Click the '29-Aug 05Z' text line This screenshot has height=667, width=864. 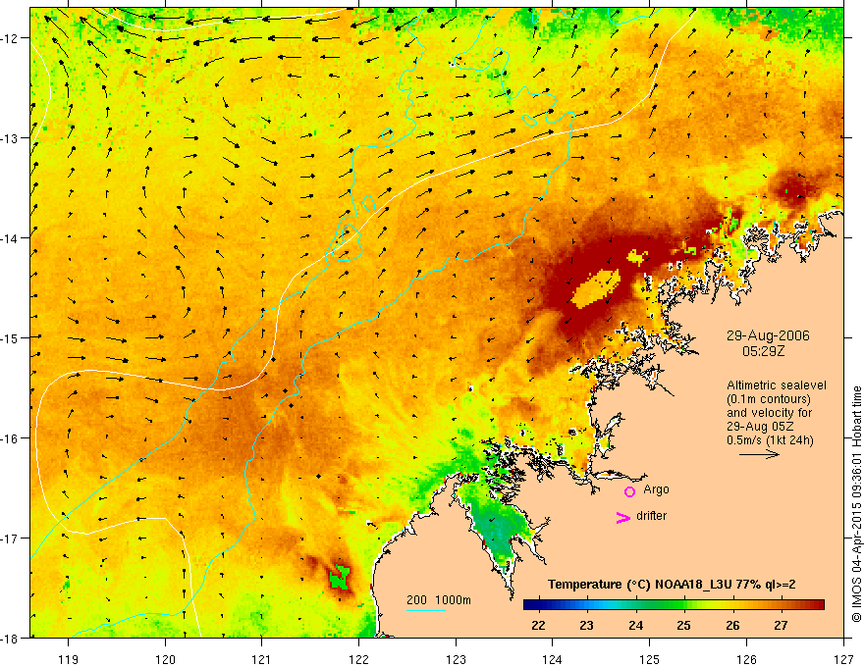tap(759, 427)
